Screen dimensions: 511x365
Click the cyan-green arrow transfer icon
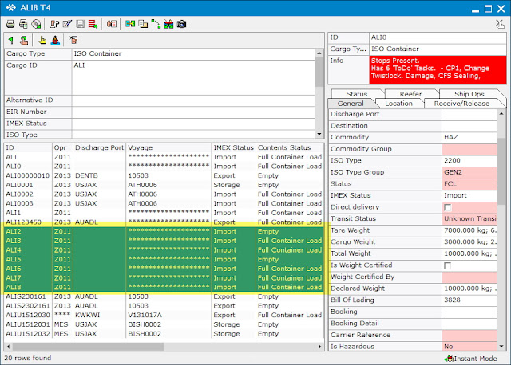(130, 24)
